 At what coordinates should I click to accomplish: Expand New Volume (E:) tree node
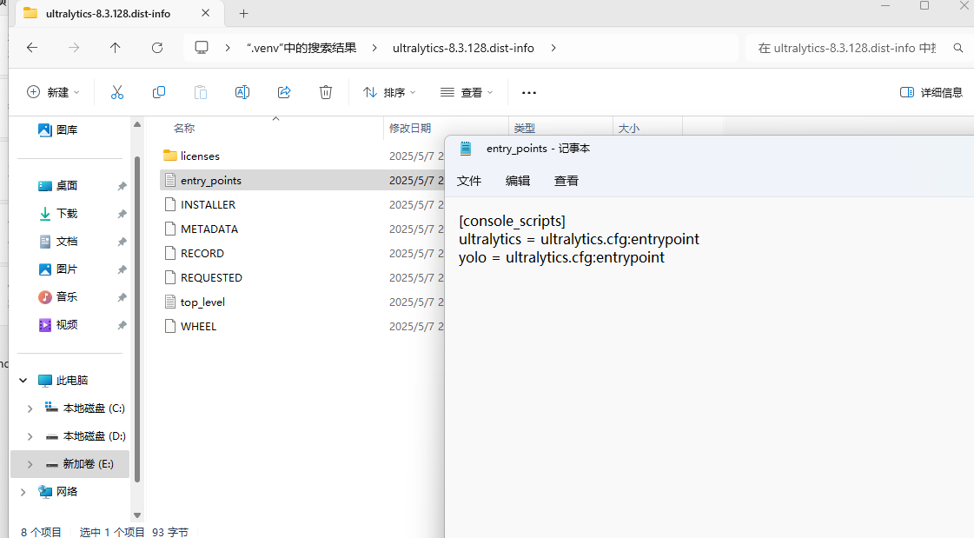click(x=30, y=464)
